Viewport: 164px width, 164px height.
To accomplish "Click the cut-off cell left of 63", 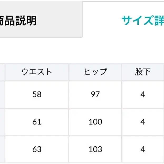I will tap(2, 149).
